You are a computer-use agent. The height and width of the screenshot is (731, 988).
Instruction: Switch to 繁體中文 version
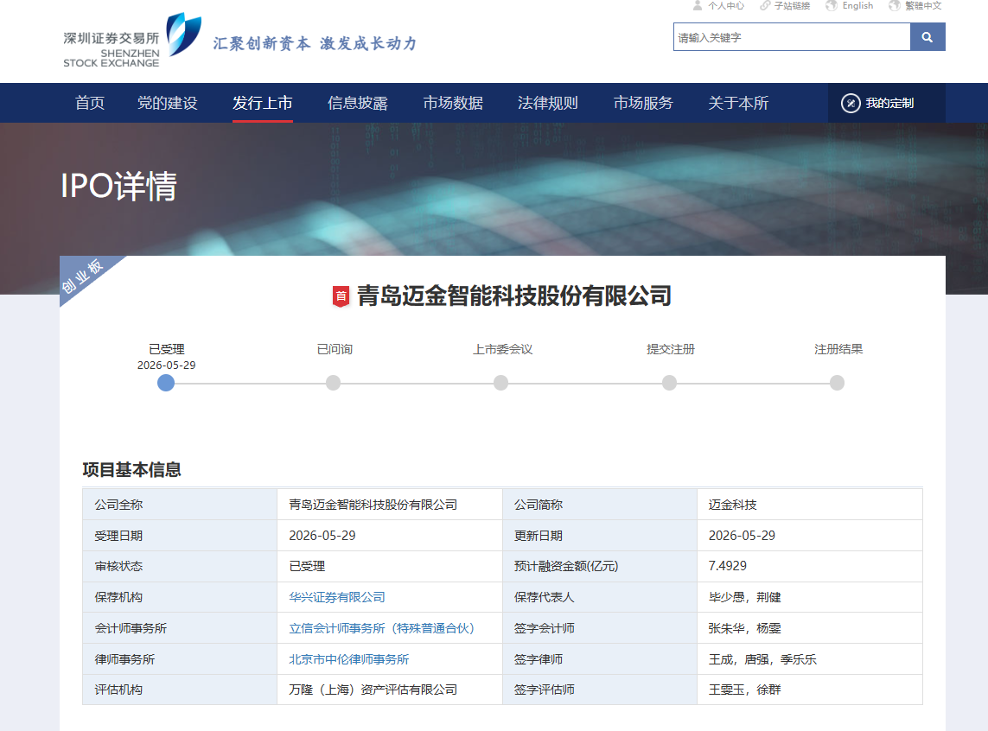(x=923, y=6)
